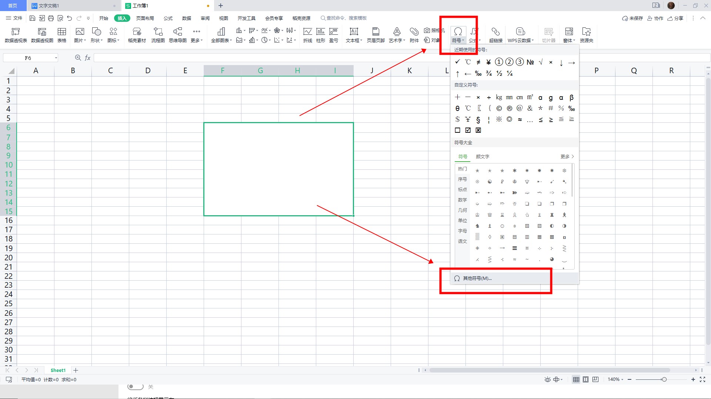
Task: Switch to the 页面布局 ribbon tab
Action: pyautogui.click(x=145, y=18)
